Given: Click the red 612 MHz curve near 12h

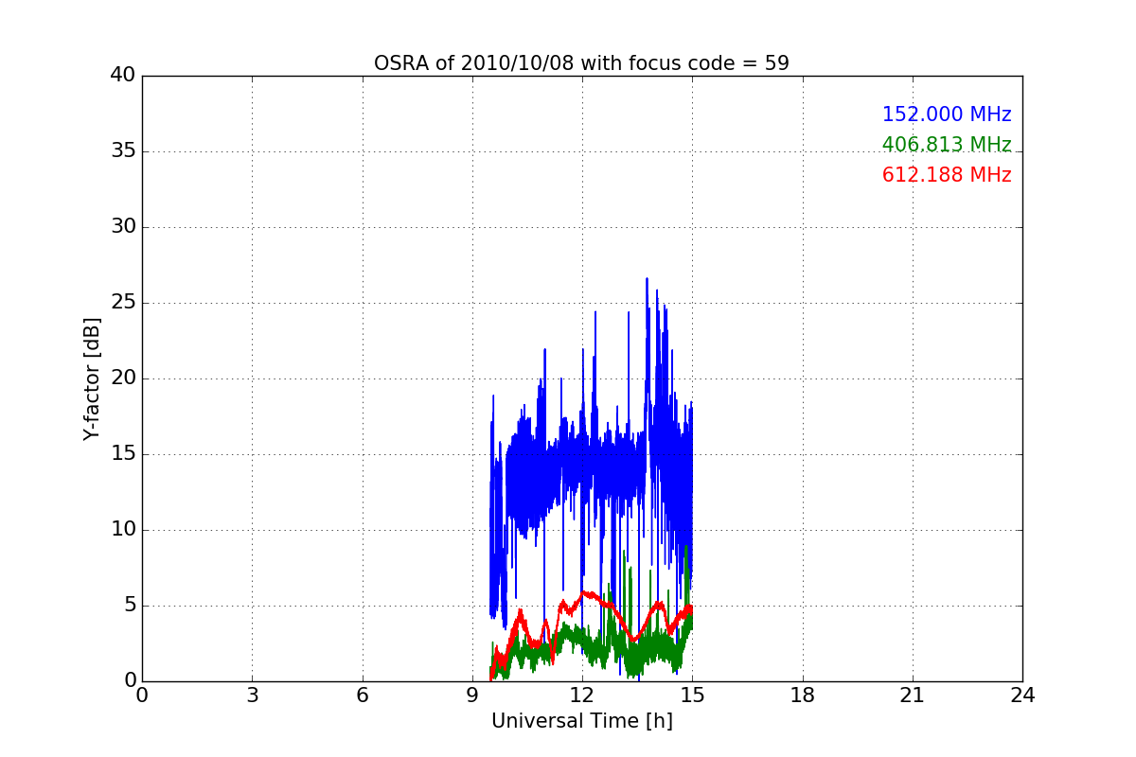Looking at the screenshot, I should [584, 593].
